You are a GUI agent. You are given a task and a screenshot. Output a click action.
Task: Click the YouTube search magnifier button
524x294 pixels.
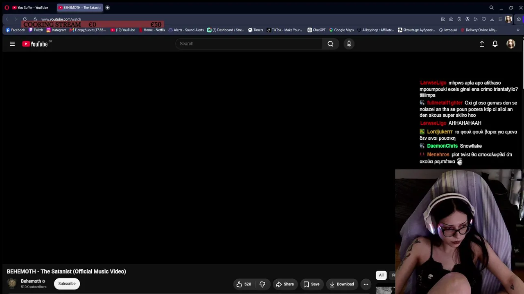point(330,44)
